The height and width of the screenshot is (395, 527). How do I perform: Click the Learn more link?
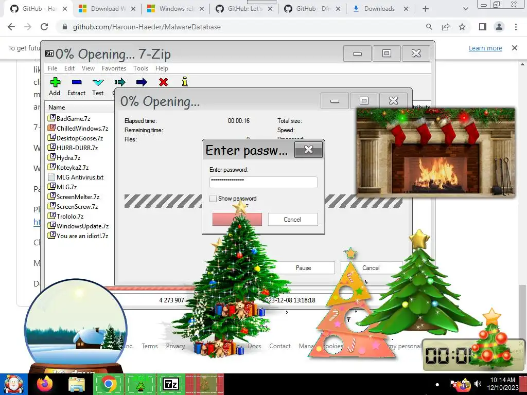pyautogui.click(x=485, y=48)
